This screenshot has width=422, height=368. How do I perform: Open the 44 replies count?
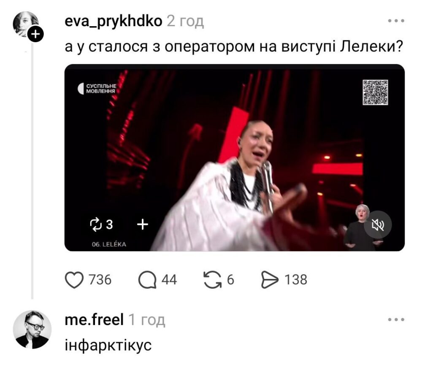(169, 280)
